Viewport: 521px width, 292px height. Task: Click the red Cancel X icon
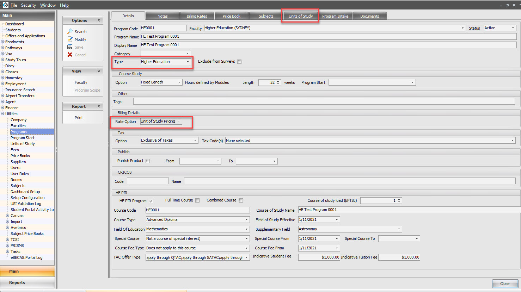pos(70,55)
